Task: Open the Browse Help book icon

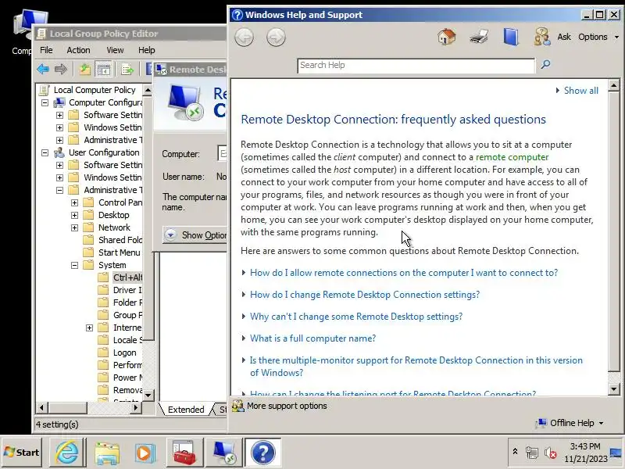Action: [511, 37]
